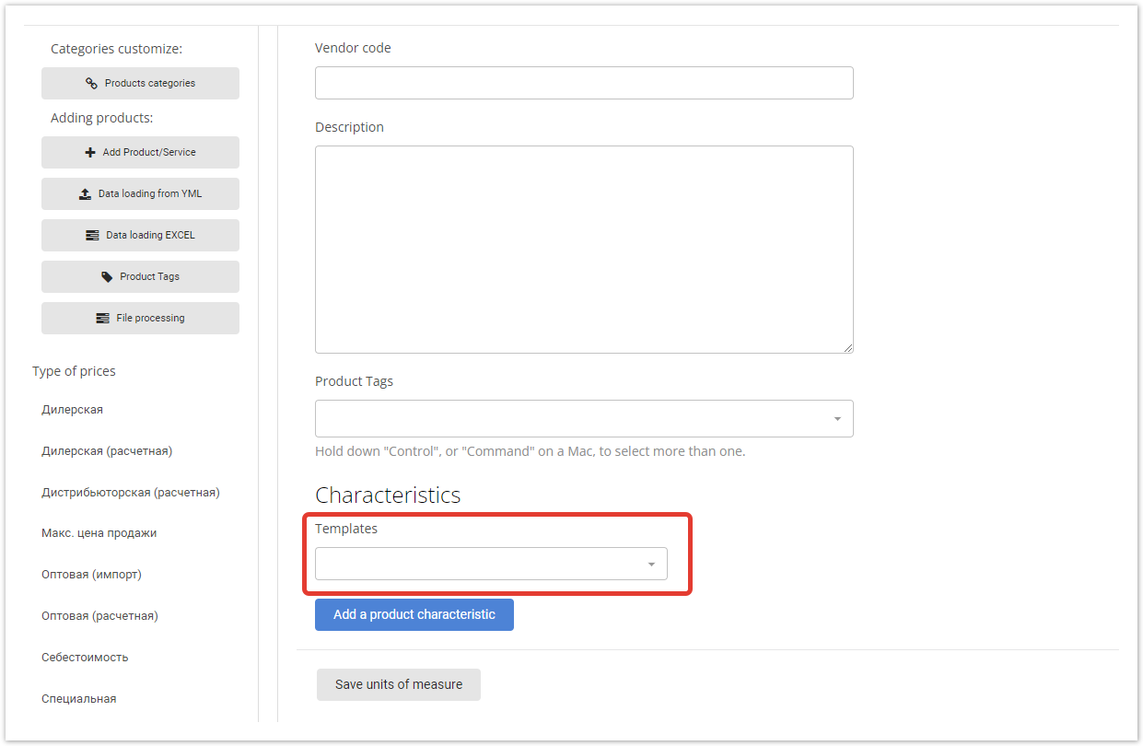1143x746 pixels.
Task: Focus the Vendor code input field
Action: point(584,83)
